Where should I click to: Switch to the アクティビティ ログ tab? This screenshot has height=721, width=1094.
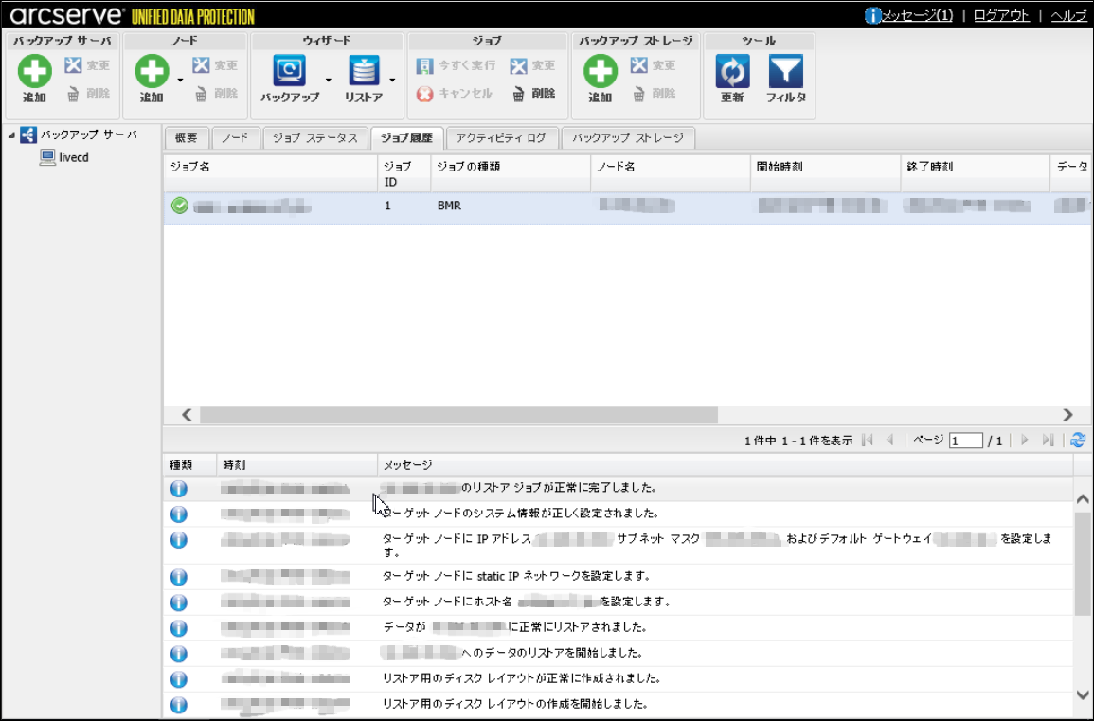500,138
